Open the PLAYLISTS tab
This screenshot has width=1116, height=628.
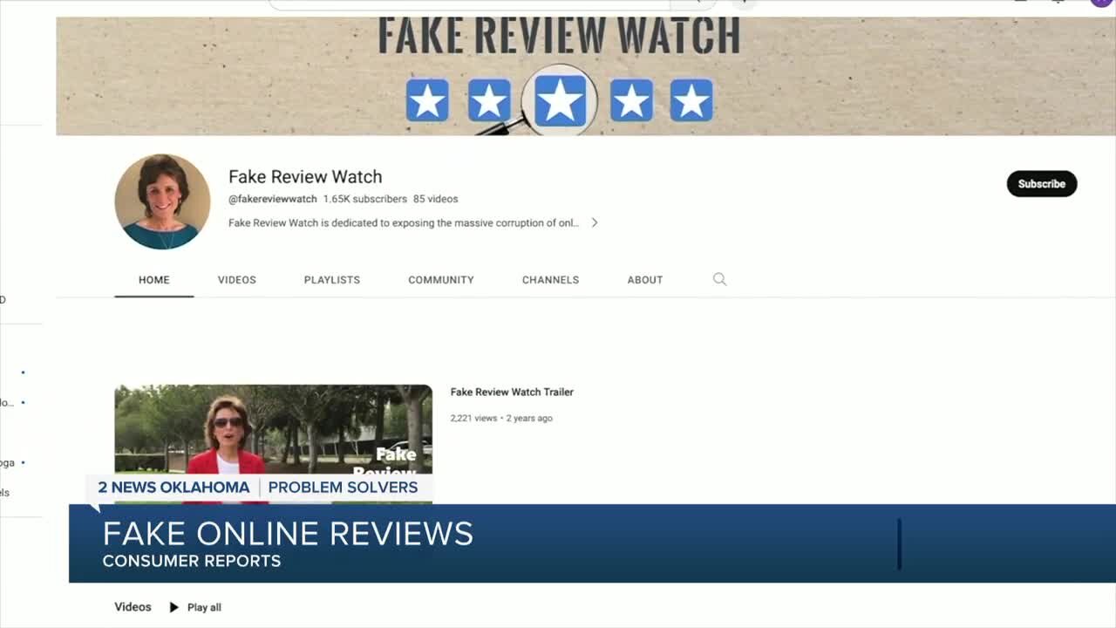point(332,280)
